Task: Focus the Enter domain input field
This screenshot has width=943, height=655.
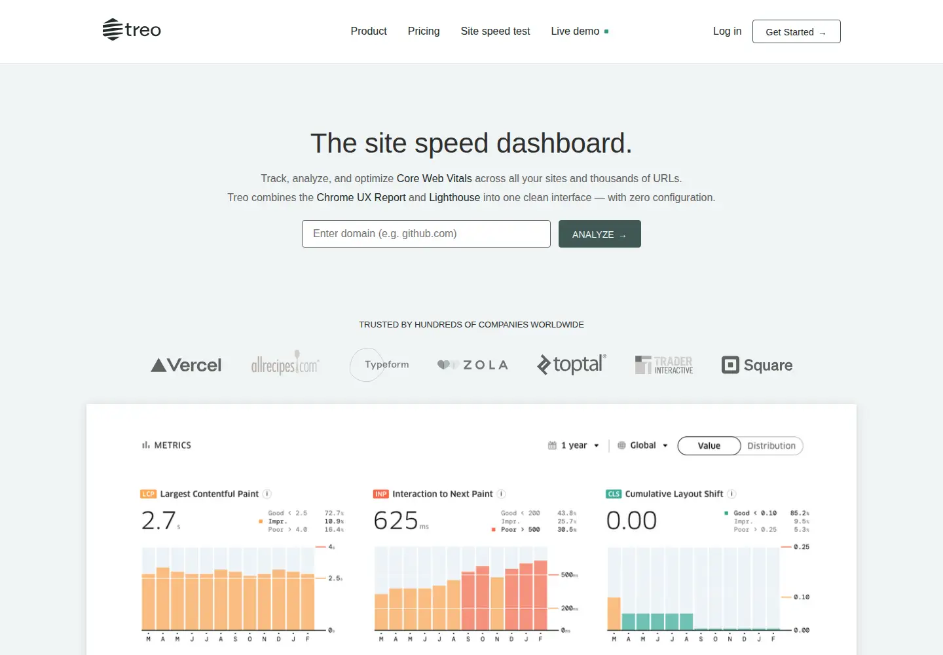Action: 426,234
